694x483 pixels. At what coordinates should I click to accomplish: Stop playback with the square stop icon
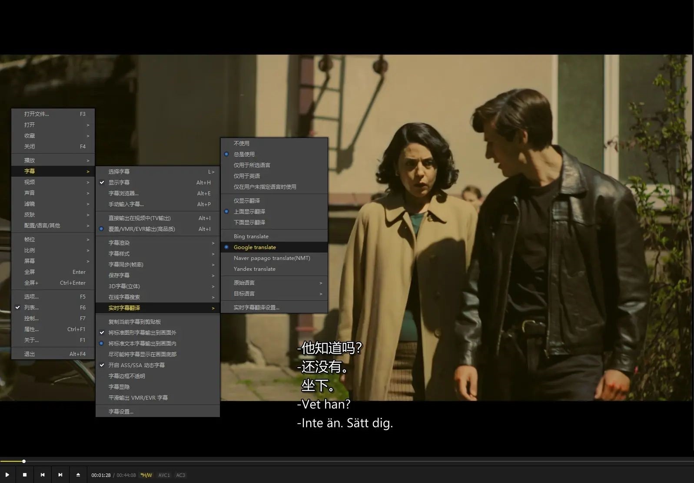tap(25, 475)
